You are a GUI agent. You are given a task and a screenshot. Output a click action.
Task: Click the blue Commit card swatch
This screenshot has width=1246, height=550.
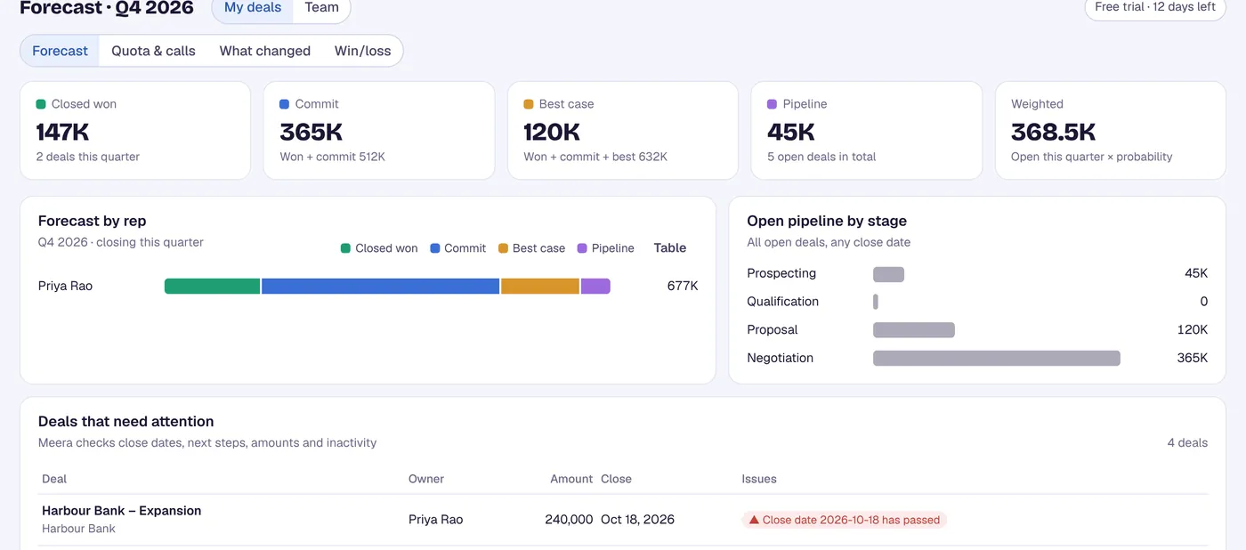(285, 104)
